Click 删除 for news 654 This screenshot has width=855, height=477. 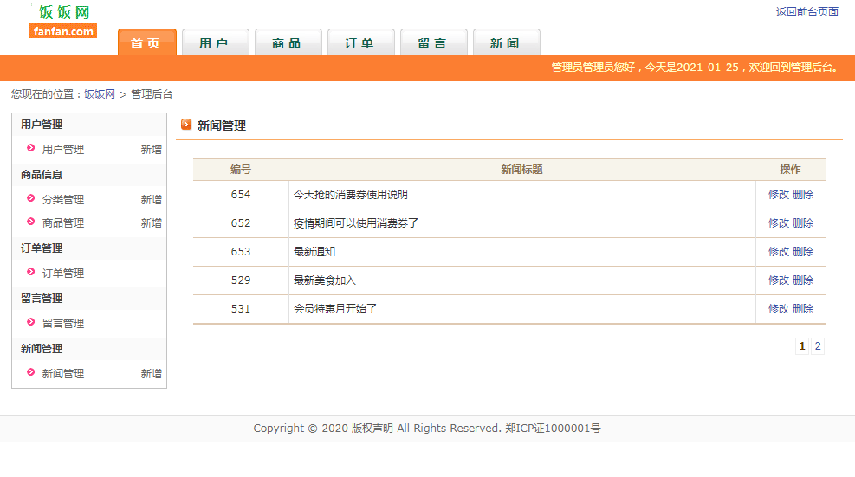click(803, 195)
